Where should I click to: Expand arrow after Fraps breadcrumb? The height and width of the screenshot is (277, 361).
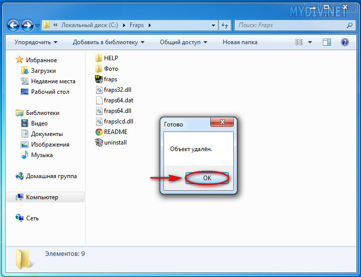pyautogui.click(x=150, y=25)
